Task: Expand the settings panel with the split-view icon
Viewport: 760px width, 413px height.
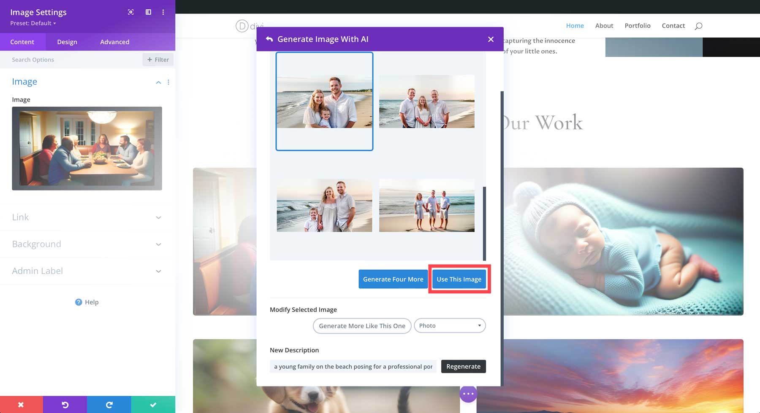Action: point(148,12)
